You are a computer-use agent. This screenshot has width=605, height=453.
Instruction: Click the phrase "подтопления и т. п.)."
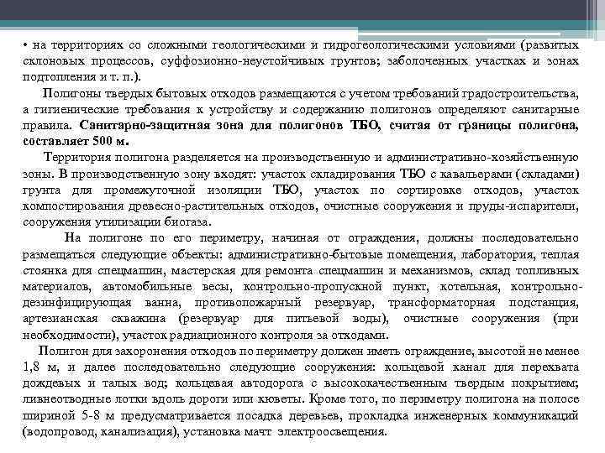[x=82, y=77]
